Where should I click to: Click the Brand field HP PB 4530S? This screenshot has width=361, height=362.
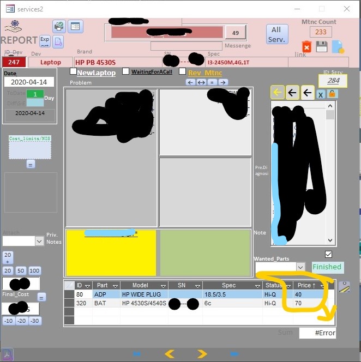coord(118,62)
